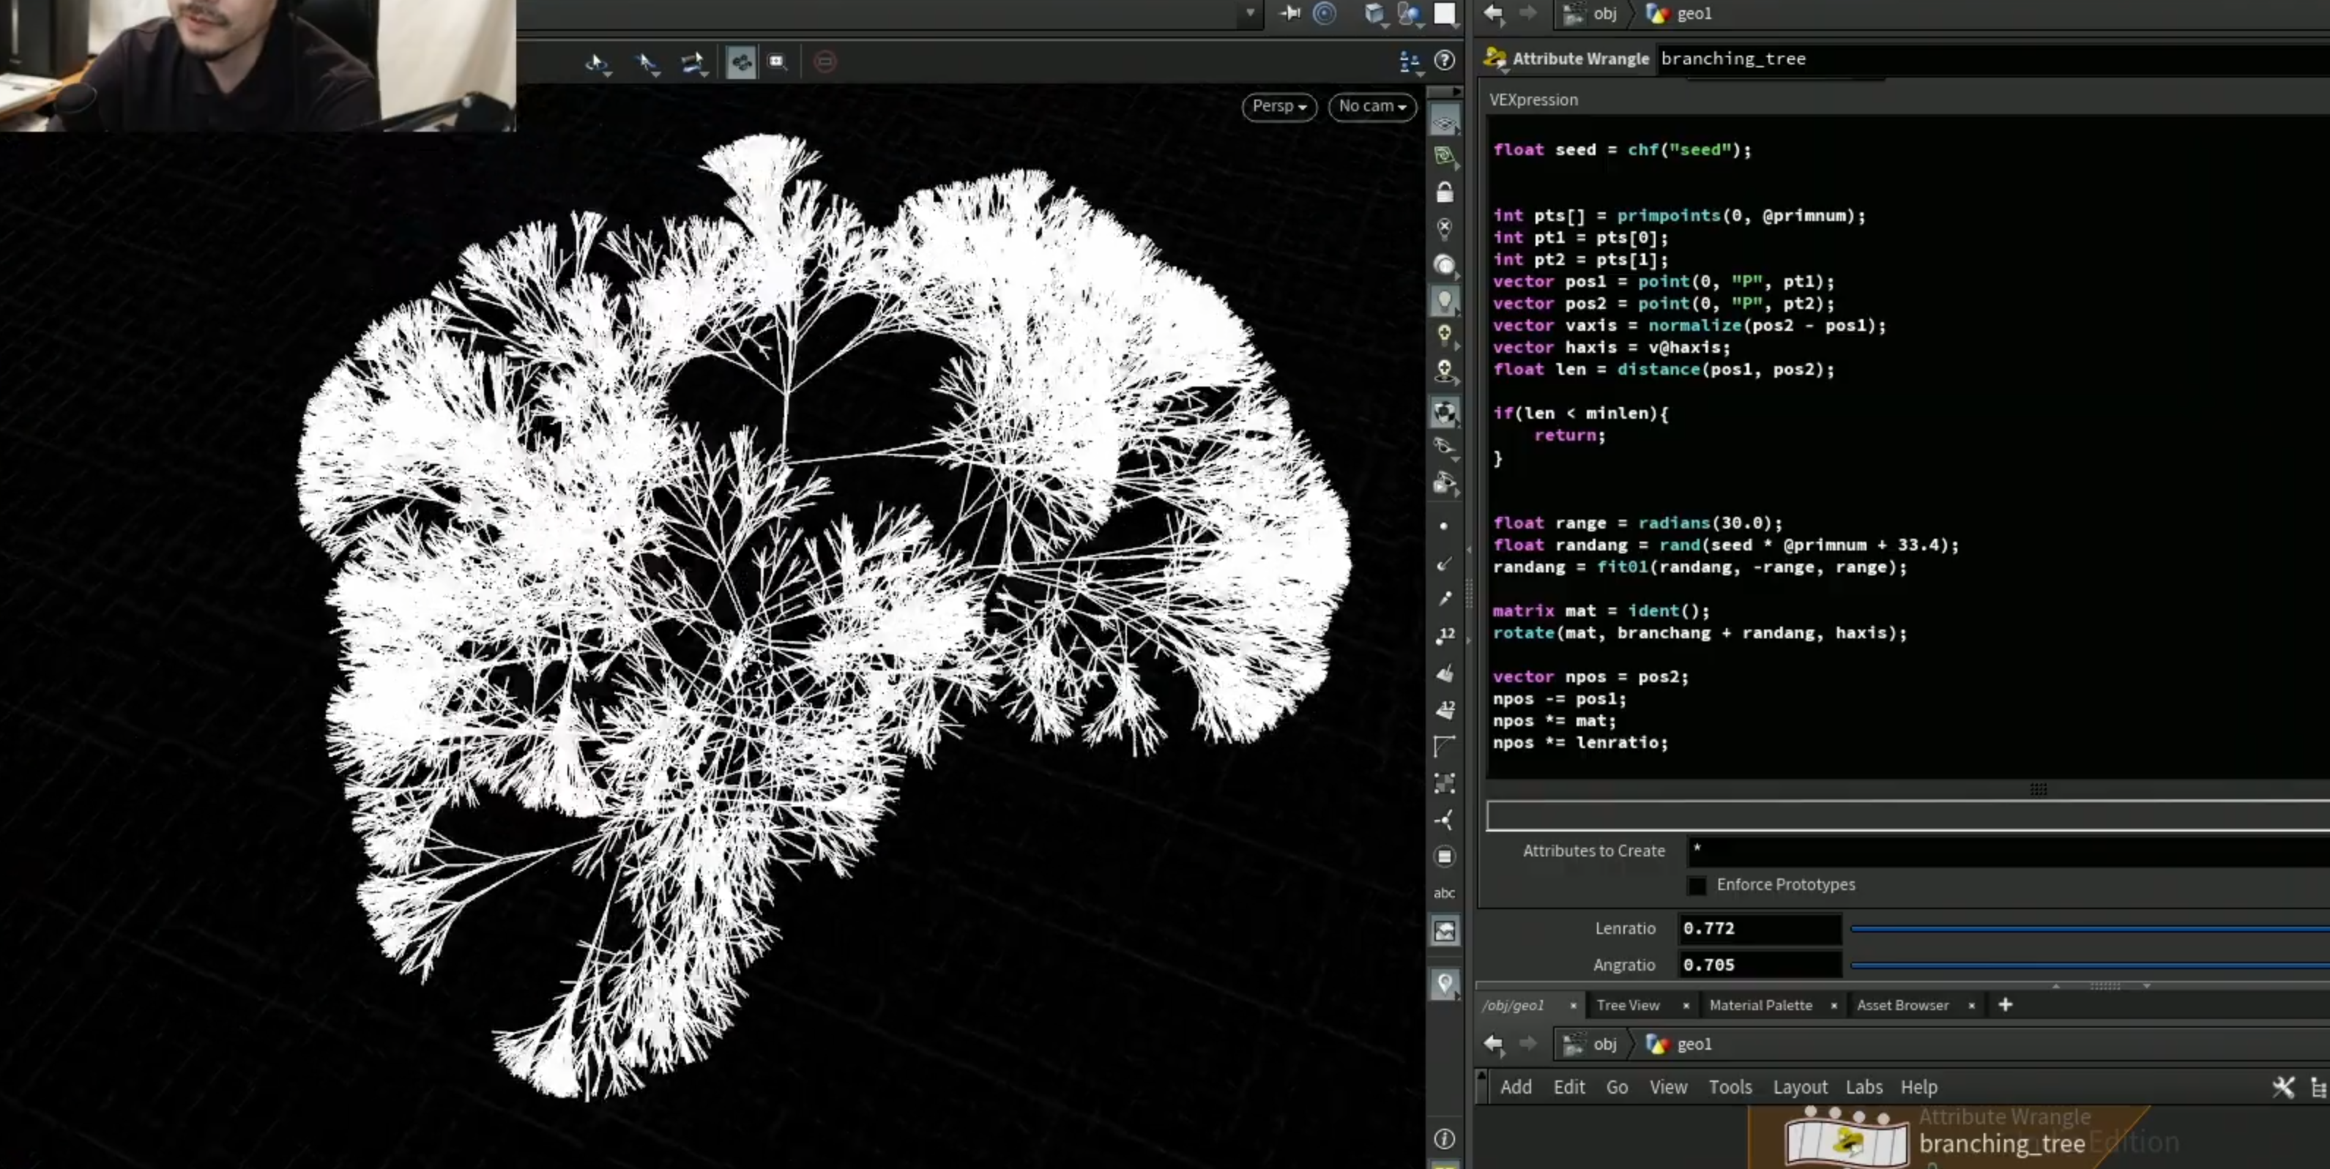Open the viewport help question-mark icon
Image resolution: width=2330 pixels, height=1169 pixels.
[1445, 60]
